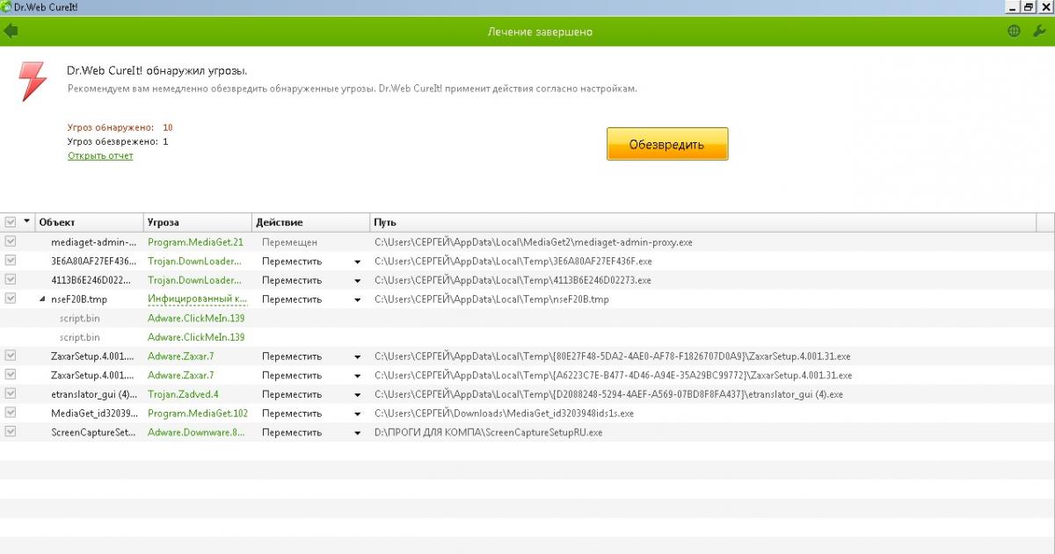Sort by the Путь column header
This screenshot has width=1055, height=554.
(x=702, y=222)
